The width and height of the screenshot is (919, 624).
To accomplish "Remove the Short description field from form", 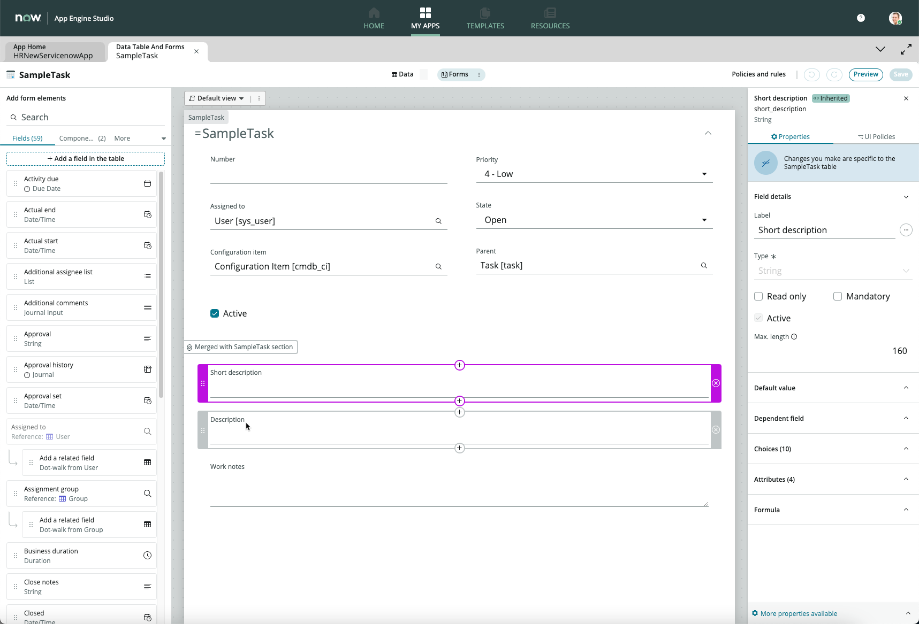I will pos(716,383).
